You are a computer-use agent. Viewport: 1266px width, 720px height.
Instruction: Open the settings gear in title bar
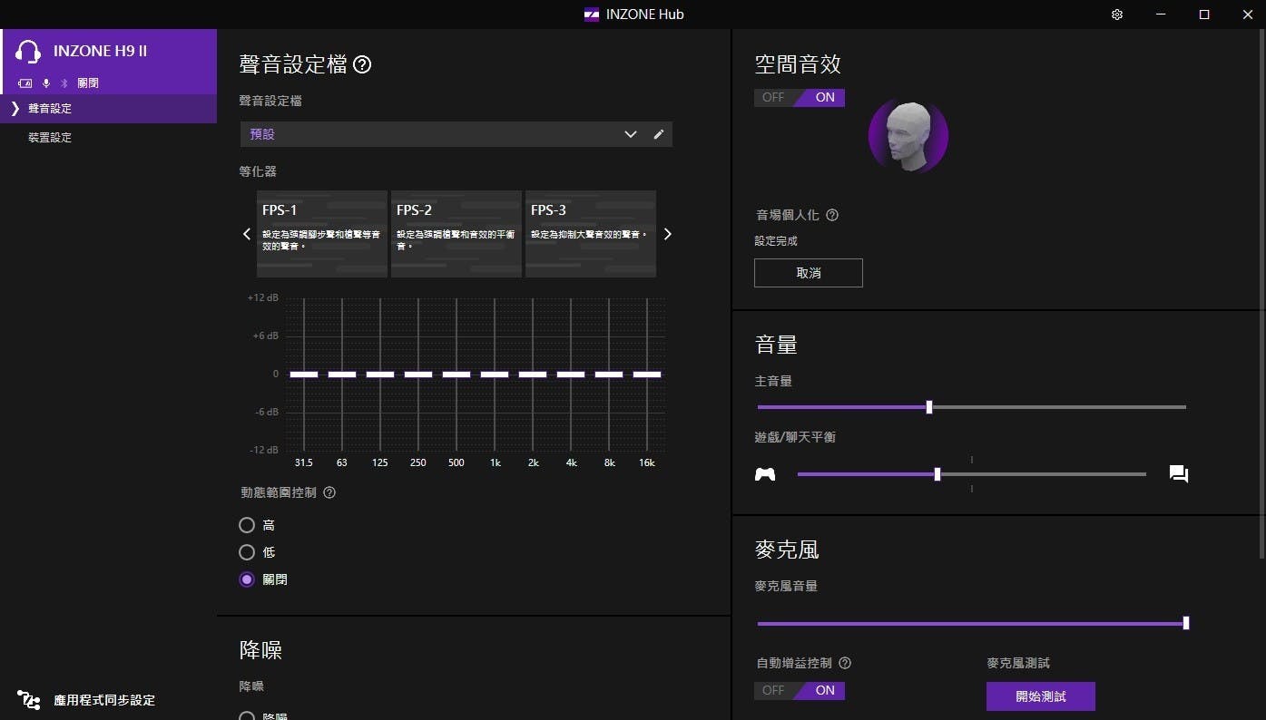point(1117,15)
